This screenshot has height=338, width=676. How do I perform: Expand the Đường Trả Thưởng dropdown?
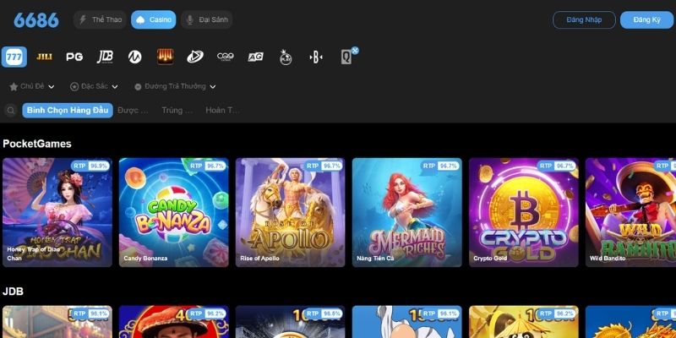pos(175,86)
